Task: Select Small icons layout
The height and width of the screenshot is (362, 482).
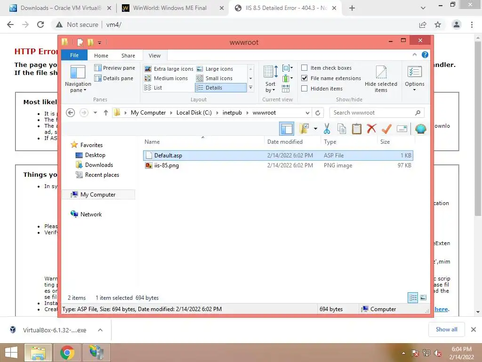Action: [x=214, y=78]
